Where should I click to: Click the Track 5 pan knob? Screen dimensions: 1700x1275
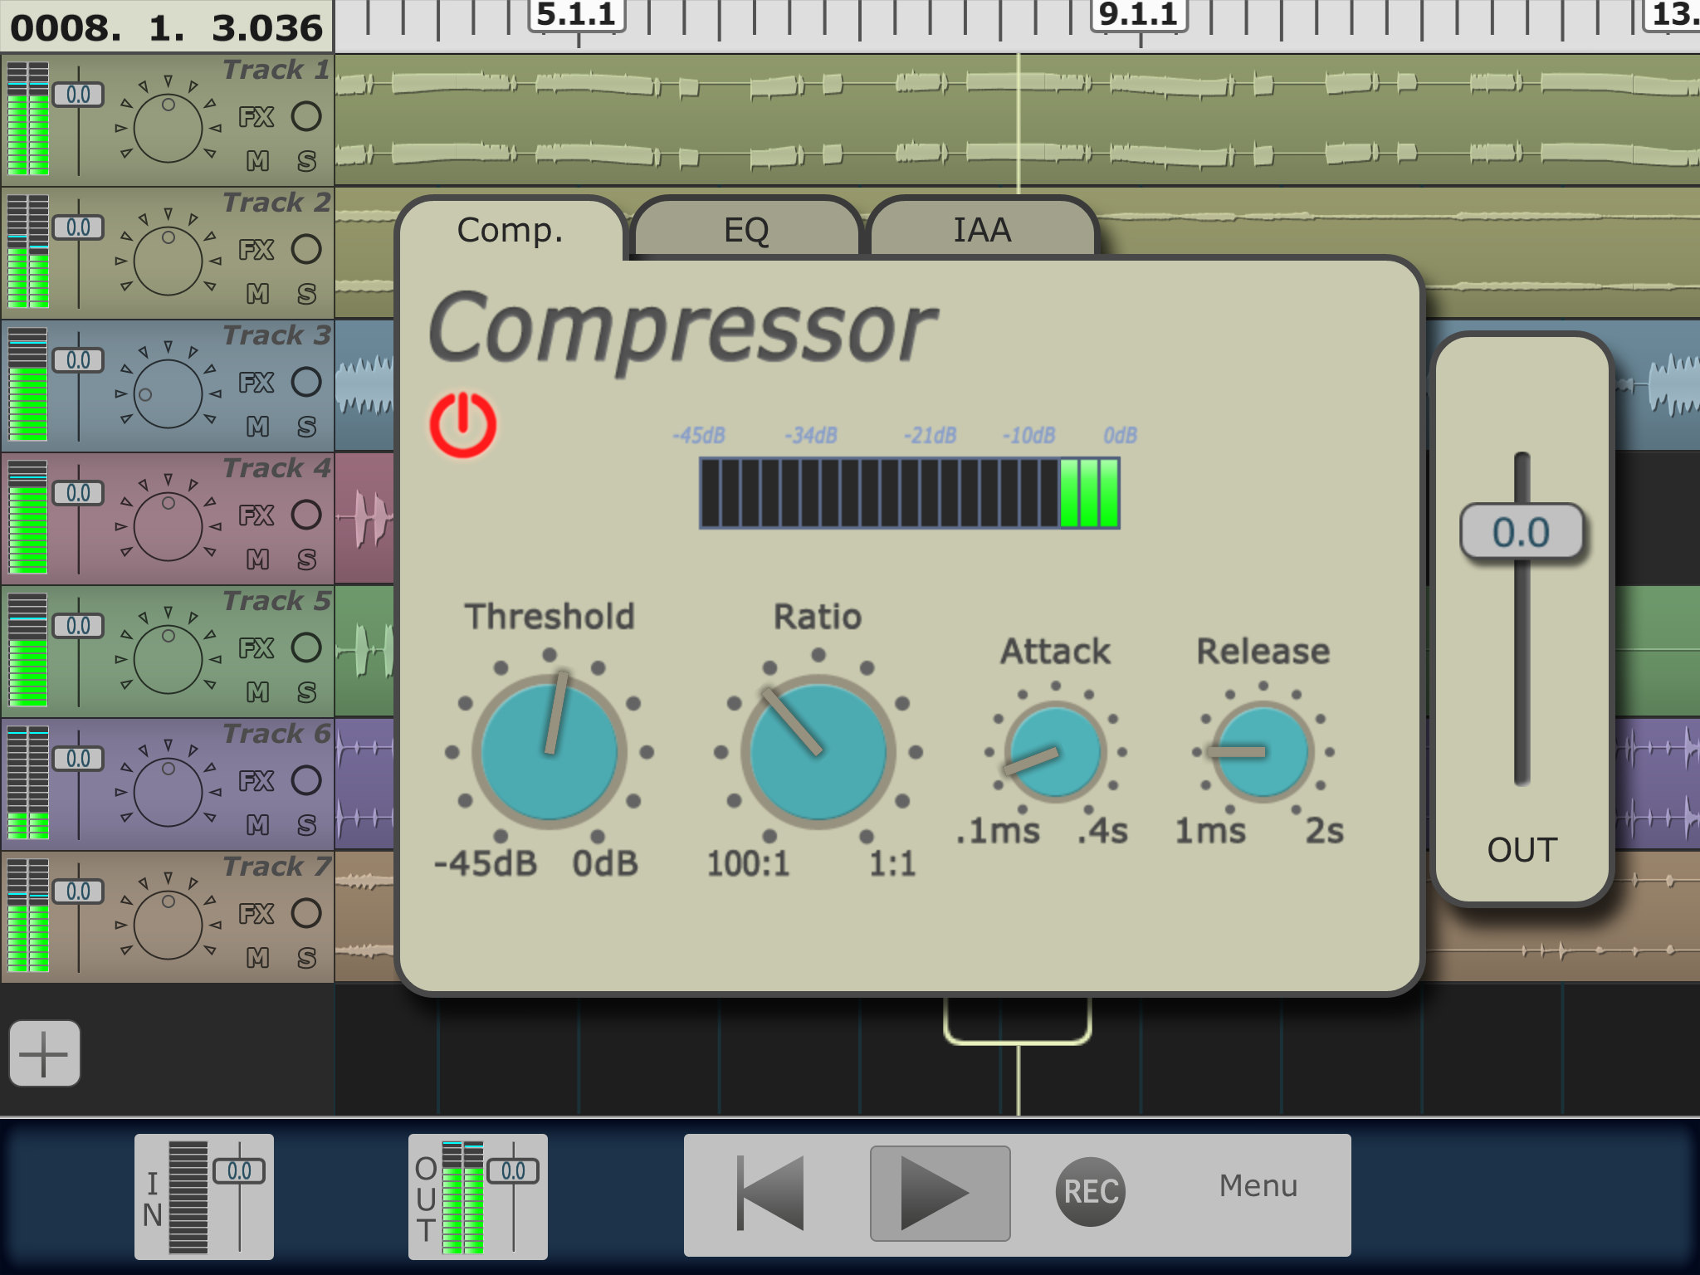(169, 660)
